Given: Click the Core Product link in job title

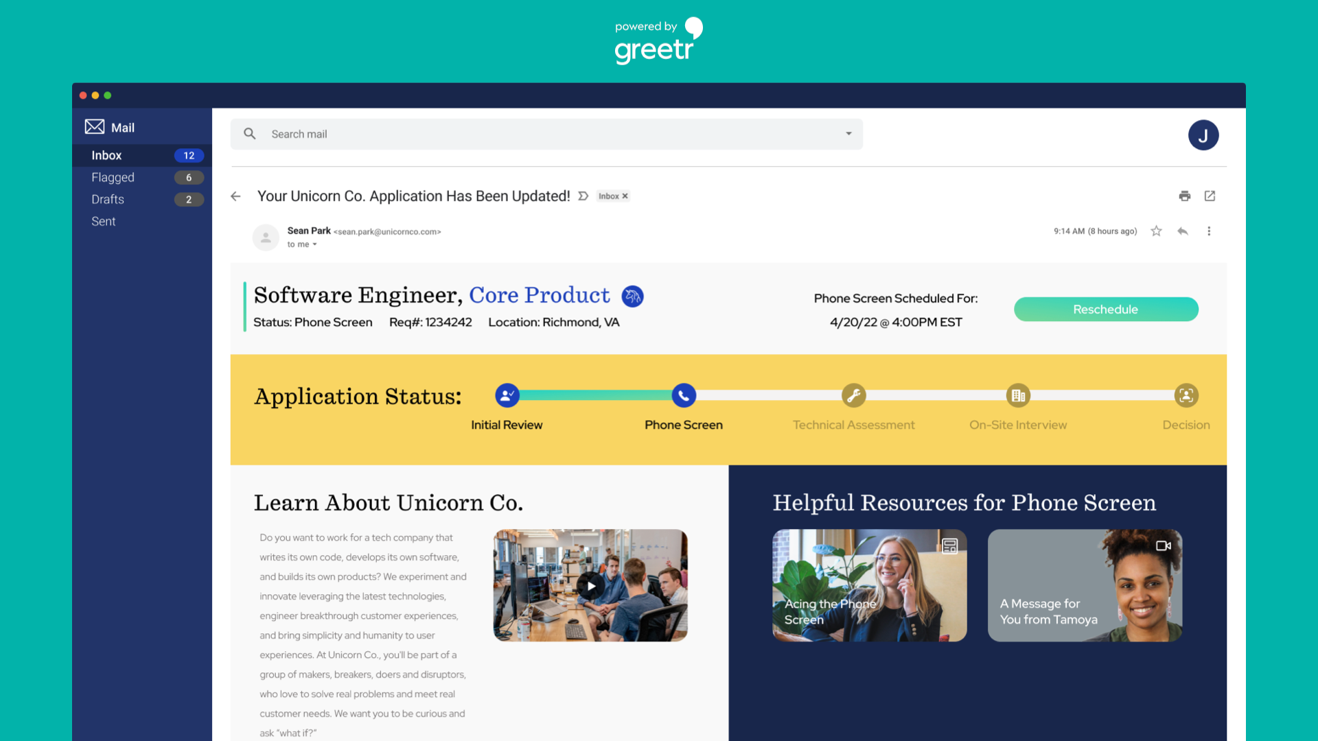Looking at the screenshot, I should tap(539, 295).
